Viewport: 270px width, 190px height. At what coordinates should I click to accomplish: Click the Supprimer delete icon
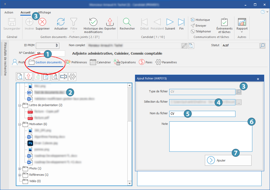click(42, 22)
